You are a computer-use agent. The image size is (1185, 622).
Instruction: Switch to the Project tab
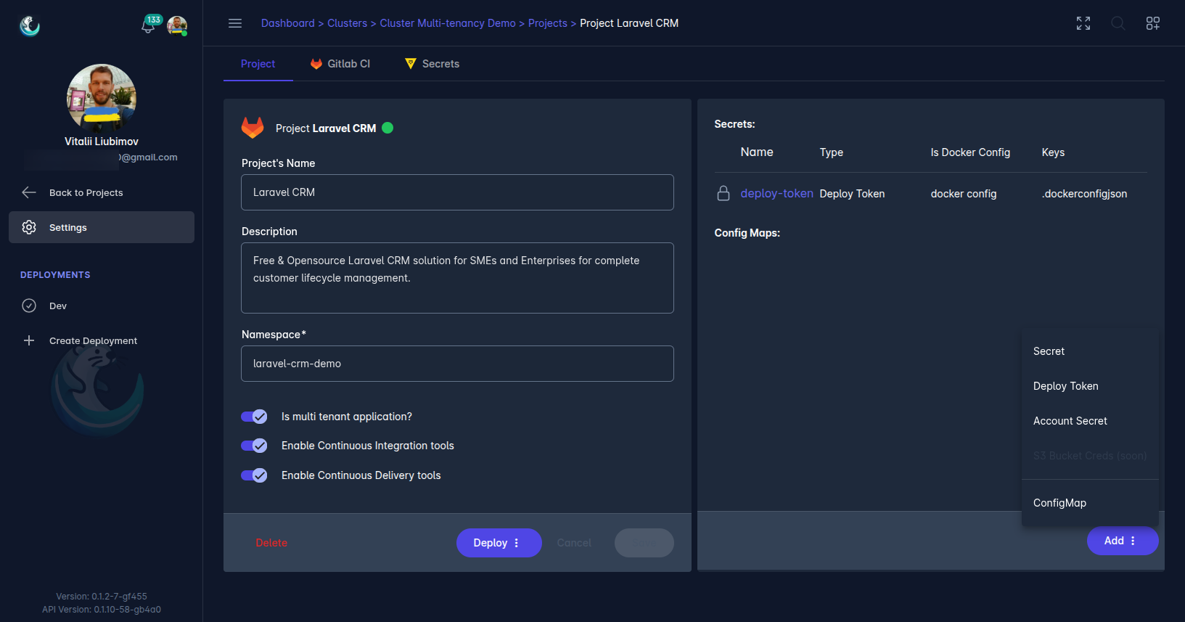(258, 64)
